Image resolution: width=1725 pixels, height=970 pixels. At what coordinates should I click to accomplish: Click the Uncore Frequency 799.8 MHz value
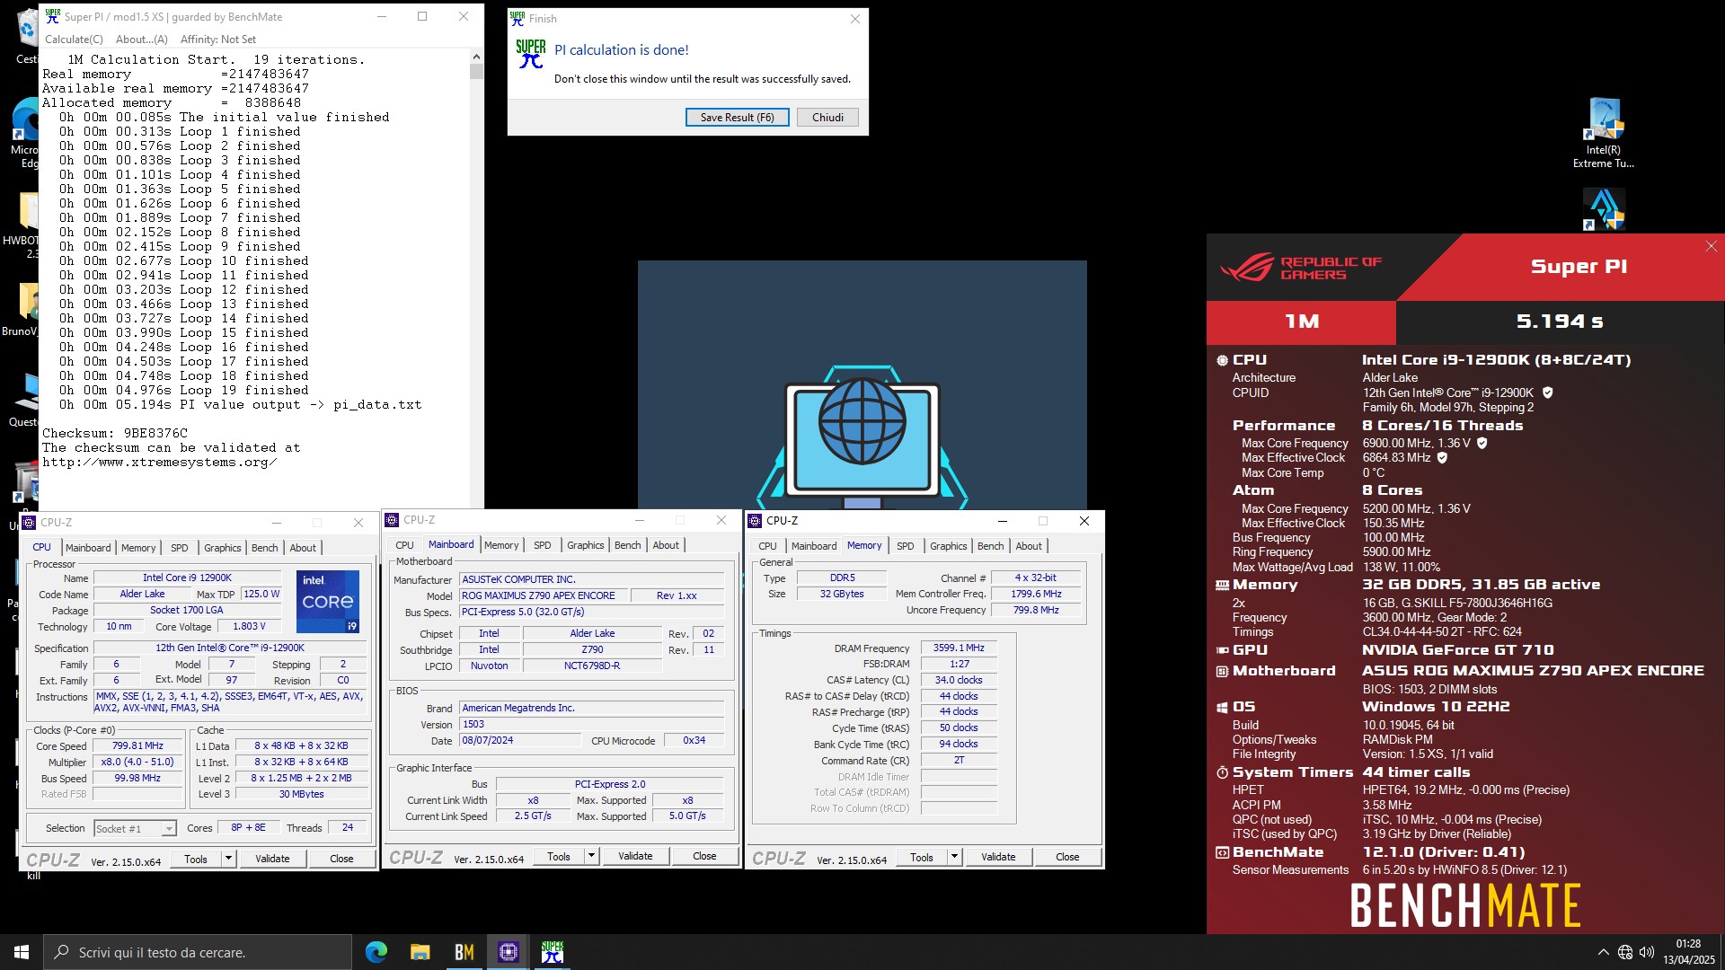pyautogui.click(x=1036, y=610)
